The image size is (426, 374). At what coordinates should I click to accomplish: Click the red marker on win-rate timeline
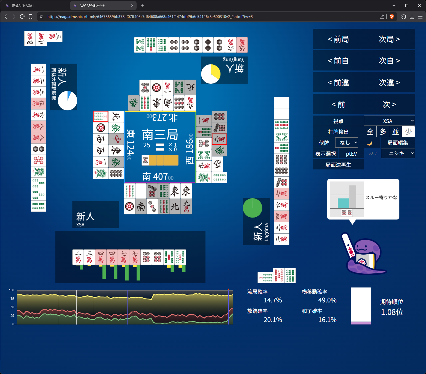(x=228, y=289)
